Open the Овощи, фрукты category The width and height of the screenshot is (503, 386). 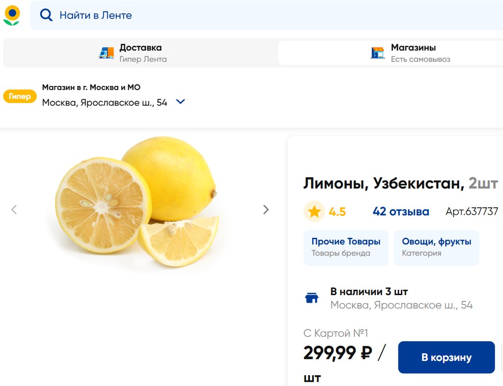click(x=436, y=248)
